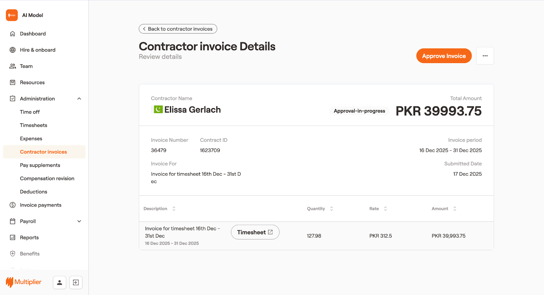Screen dimensions: 544x295
Task: Click the Invoice payments dollar icon
Action: pos(13,205)
